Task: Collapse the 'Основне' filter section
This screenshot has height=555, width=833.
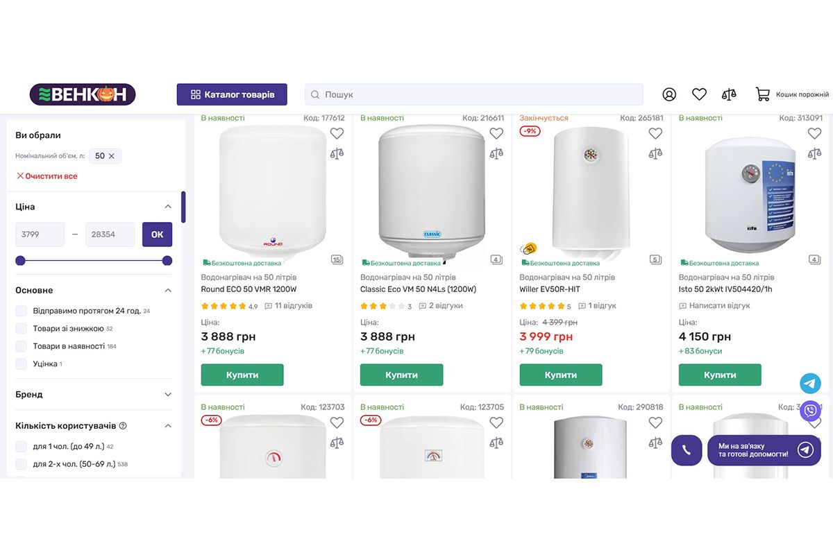Action: click(x=167, y=291)
